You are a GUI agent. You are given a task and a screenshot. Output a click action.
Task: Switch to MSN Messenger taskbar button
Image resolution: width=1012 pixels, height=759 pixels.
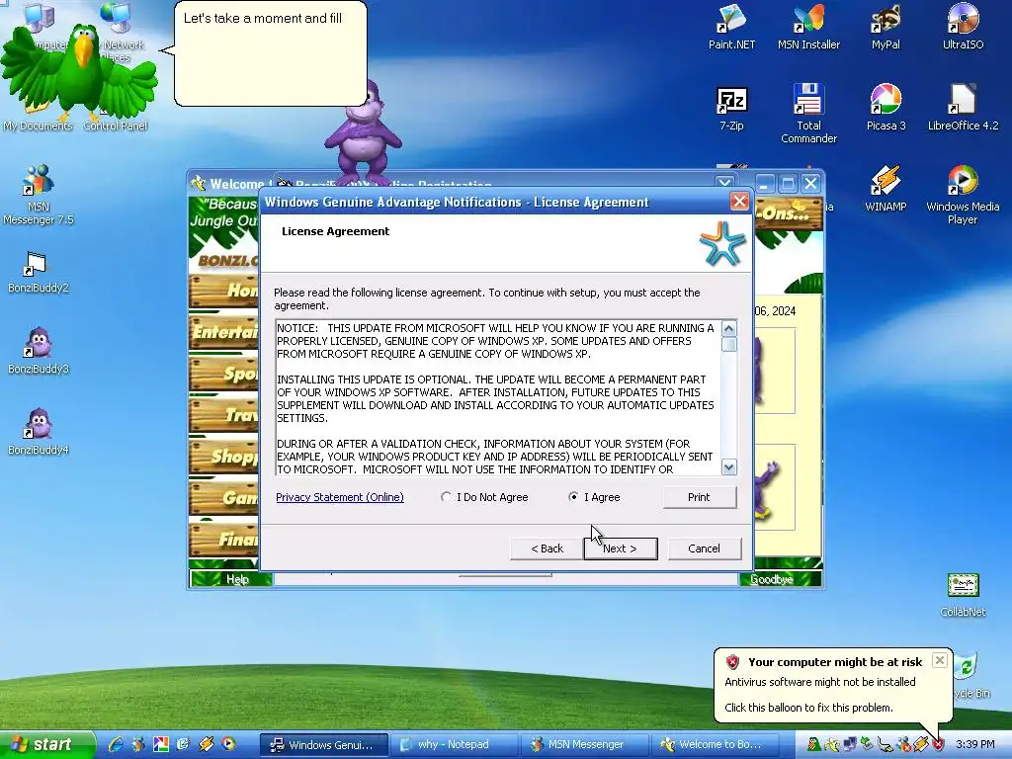[585, 745]
